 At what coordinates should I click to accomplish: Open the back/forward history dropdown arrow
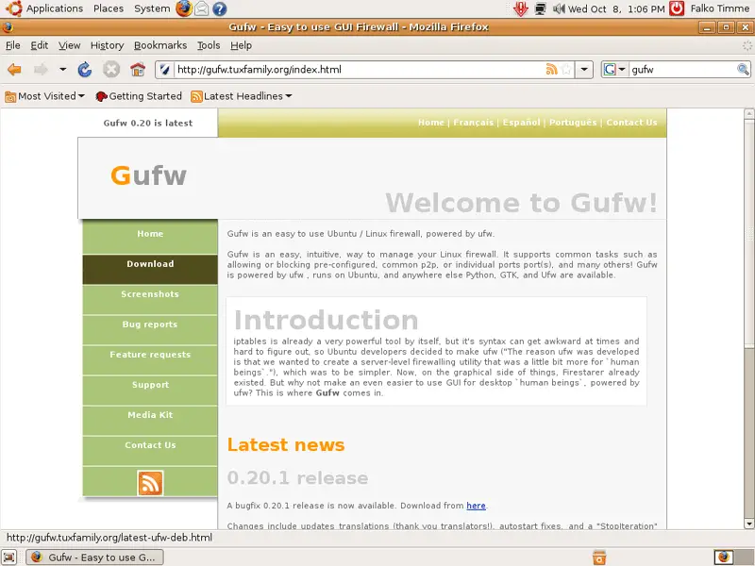click(62, 70)
